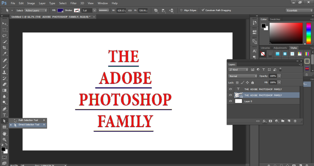Toggle lock position

[x=247, y=82]
